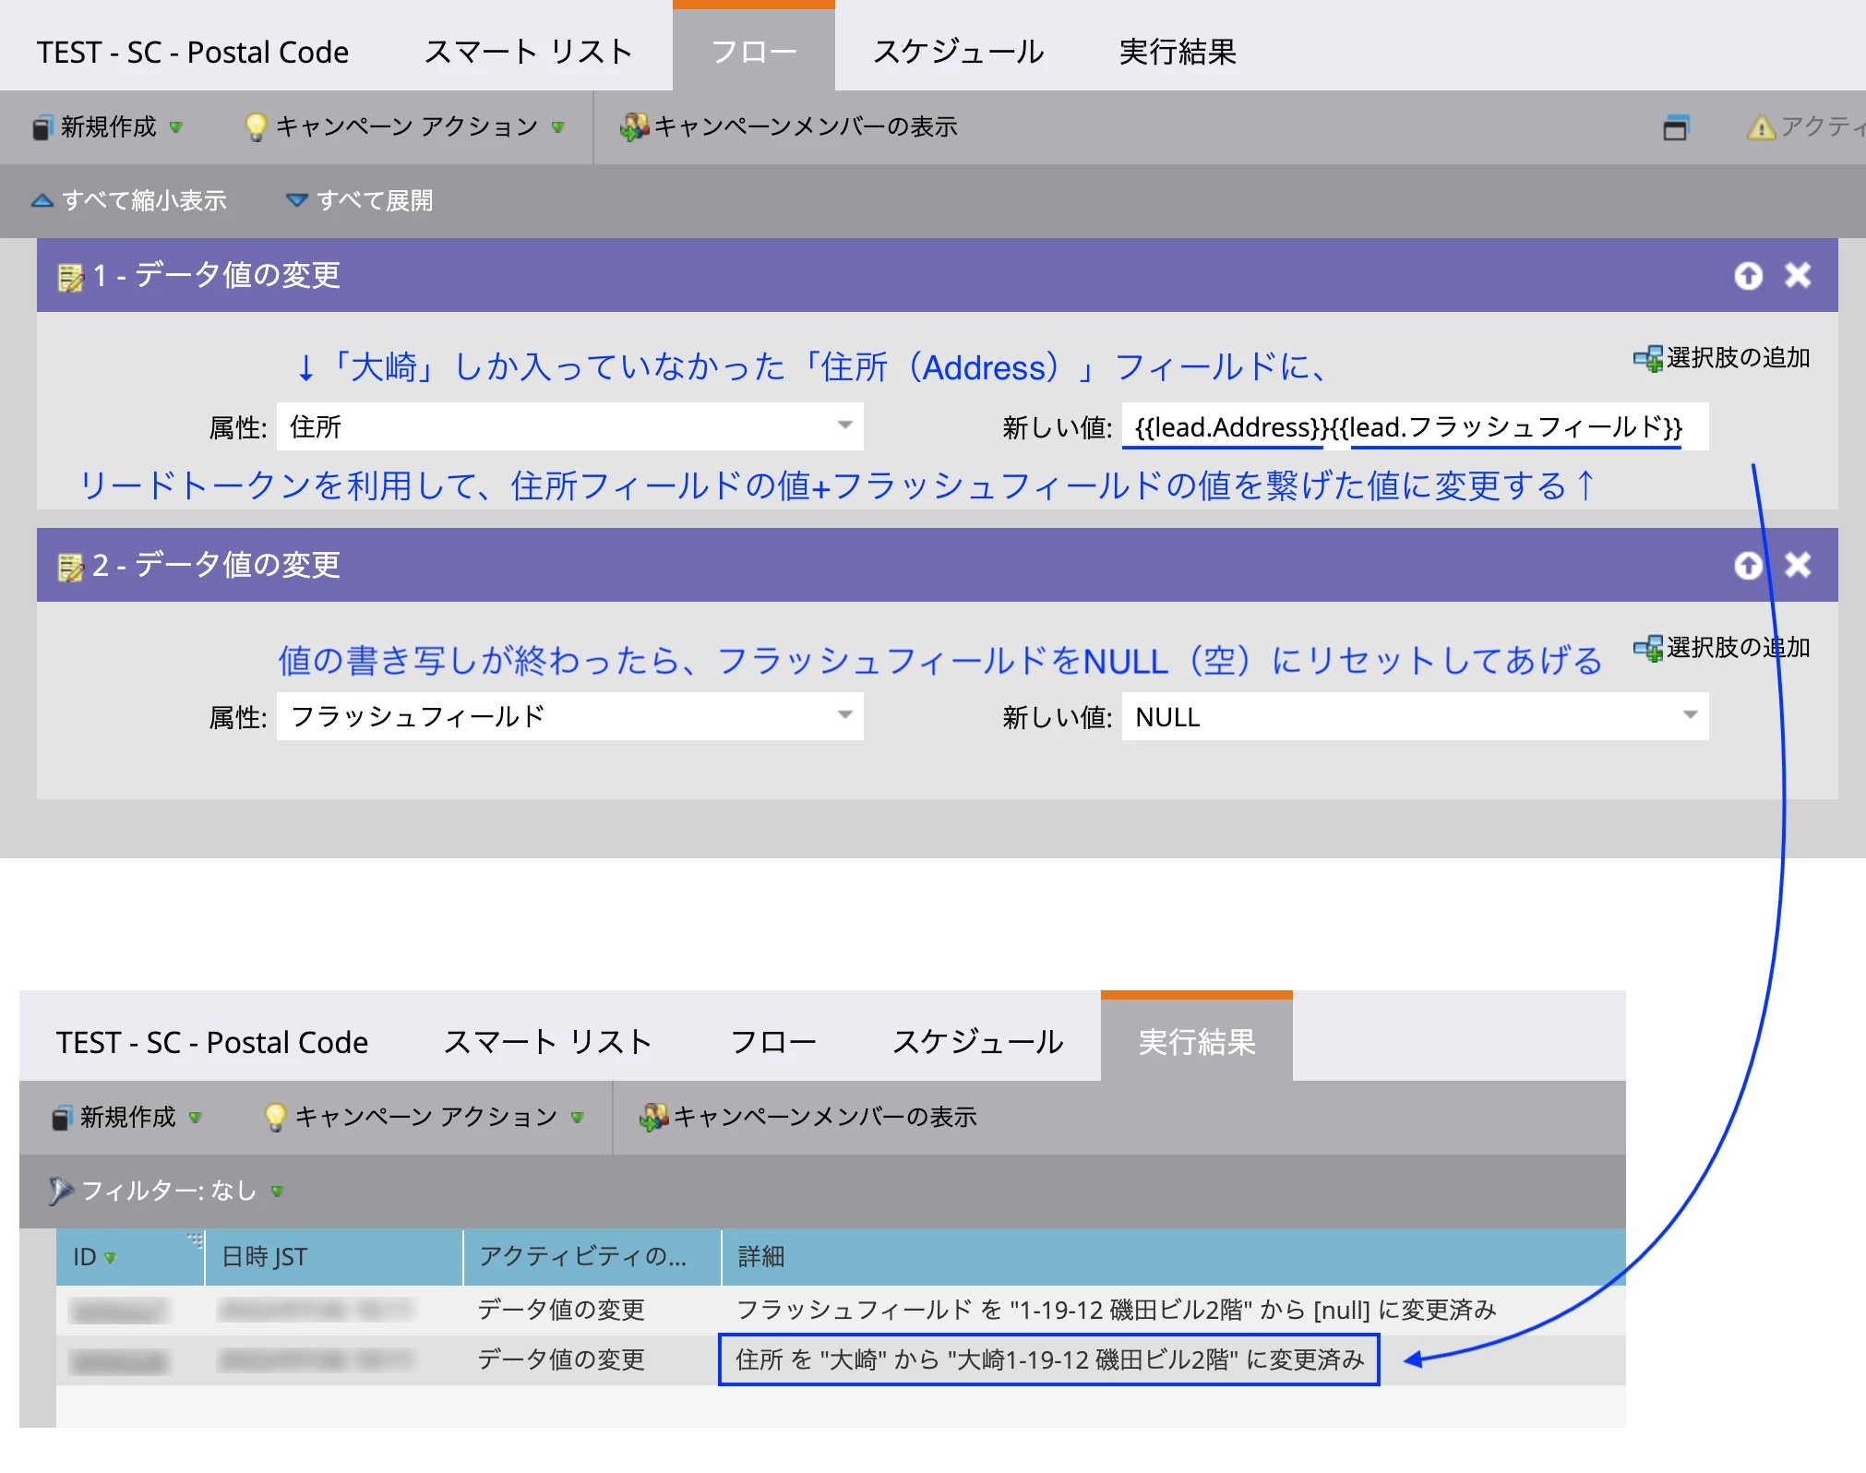This screenshot has height=1473, width=1866.
Task: Open キャンペーン アクション menu in top toolbar
Action: tap(406, 126)
